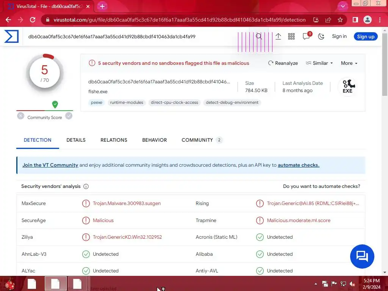
Task: Click AhnLab-V3 undetected check icon
Action: point(86,254)
